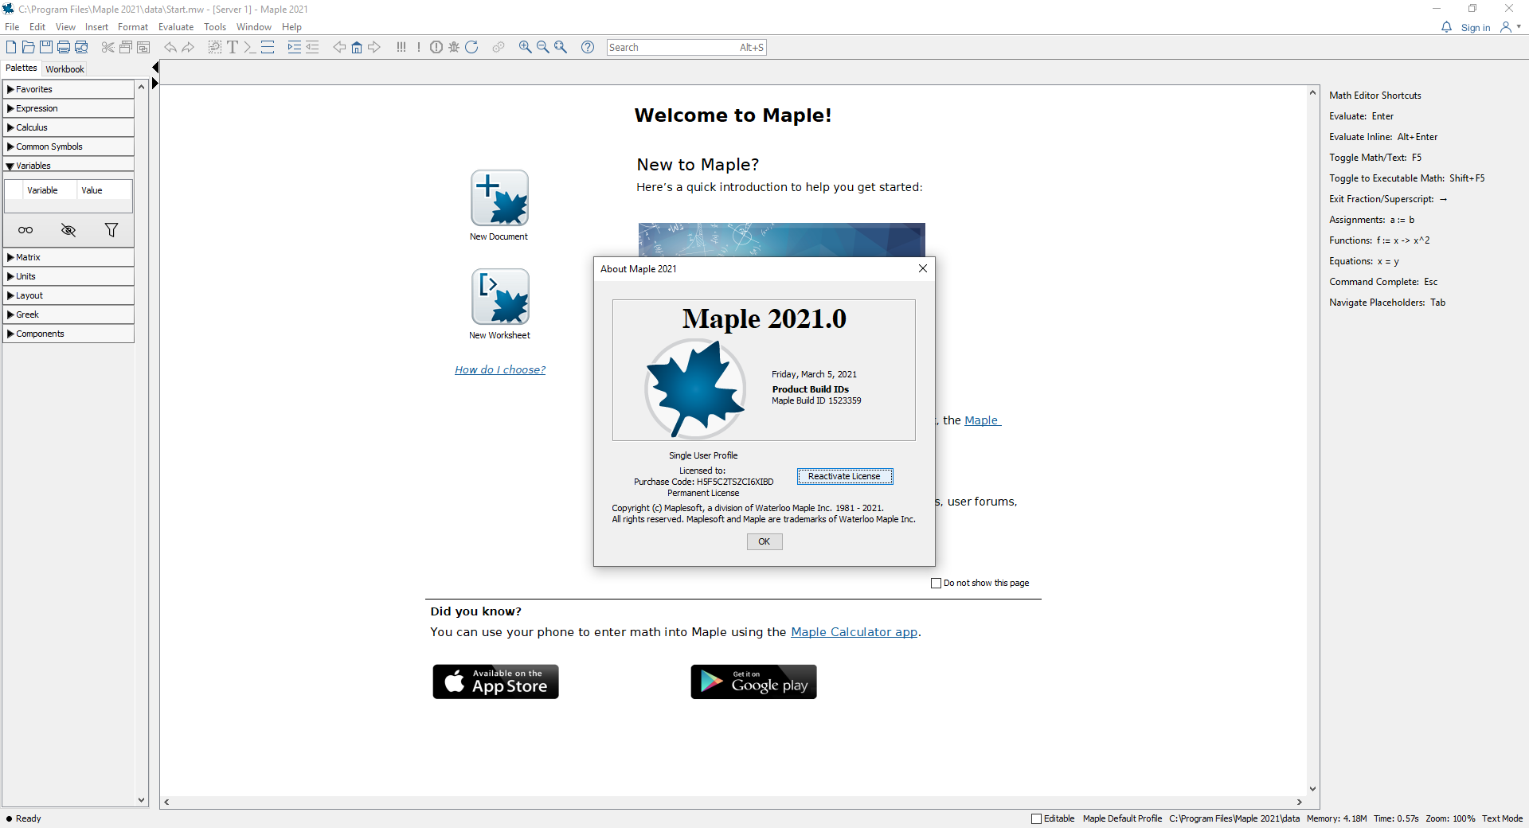Create a new file with toolbar icon

pos(11,47)
